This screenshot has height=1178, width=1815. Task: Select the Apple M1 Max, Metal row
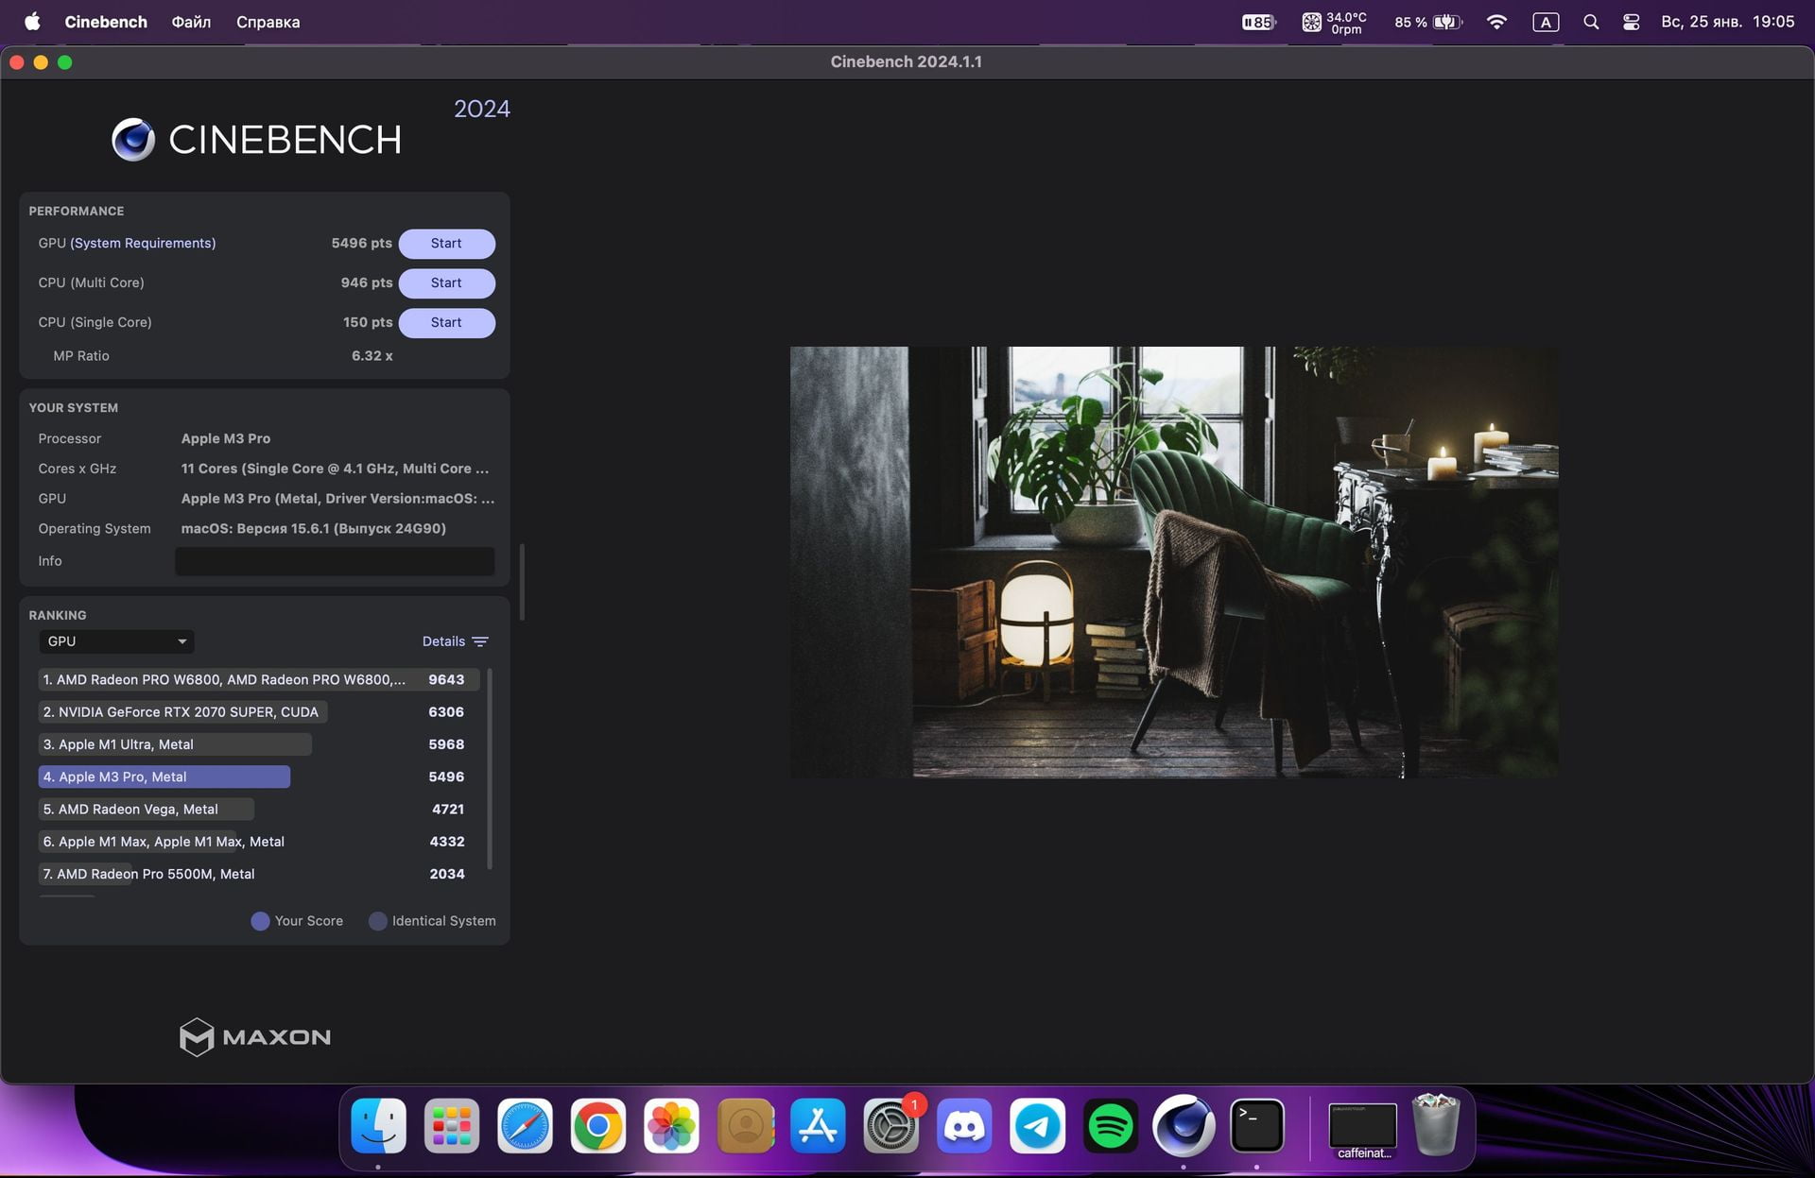click(259, 842)
